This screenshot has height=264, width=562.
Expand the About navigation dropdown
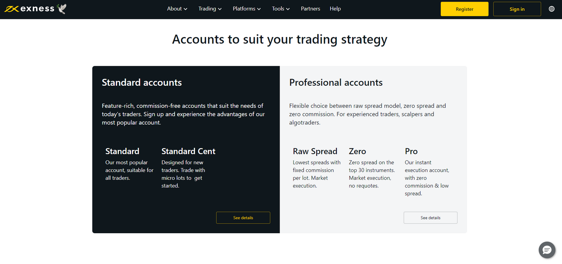point(177,9)
